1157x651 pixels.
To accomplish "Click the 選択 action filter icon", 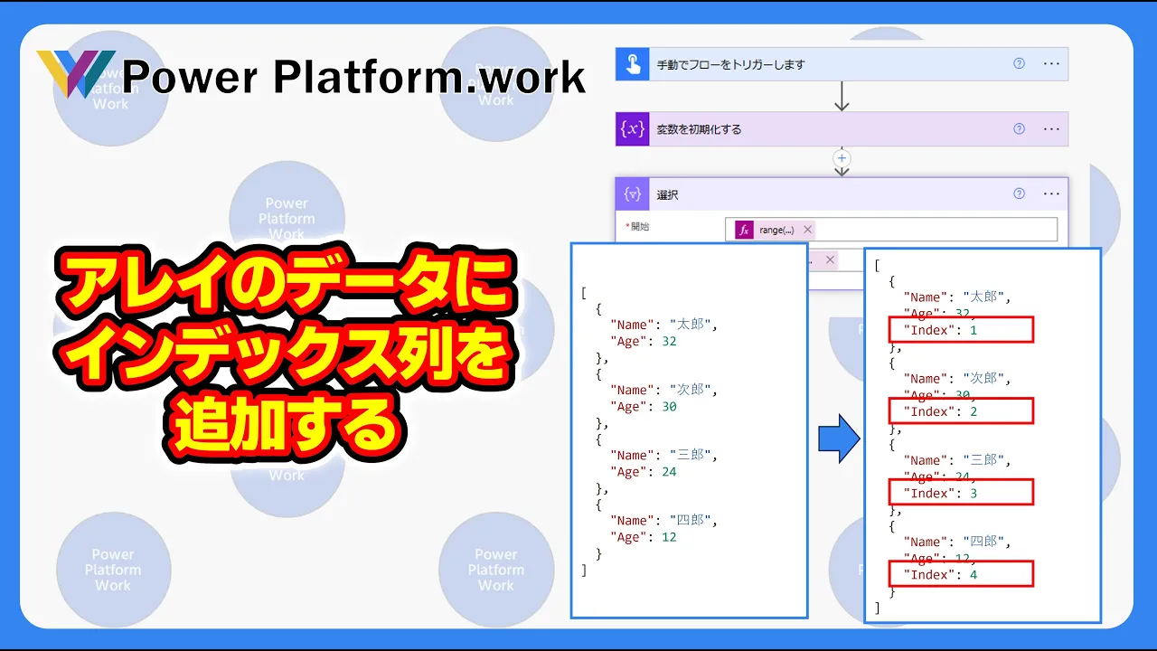I will tap(633, 194).
